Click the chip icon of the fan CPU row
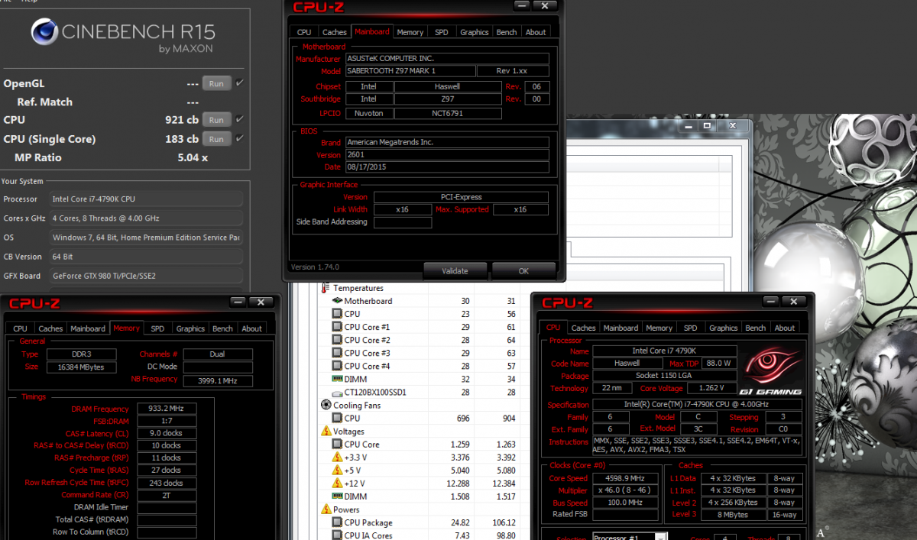The image size is (917, 540). (337, 418)
